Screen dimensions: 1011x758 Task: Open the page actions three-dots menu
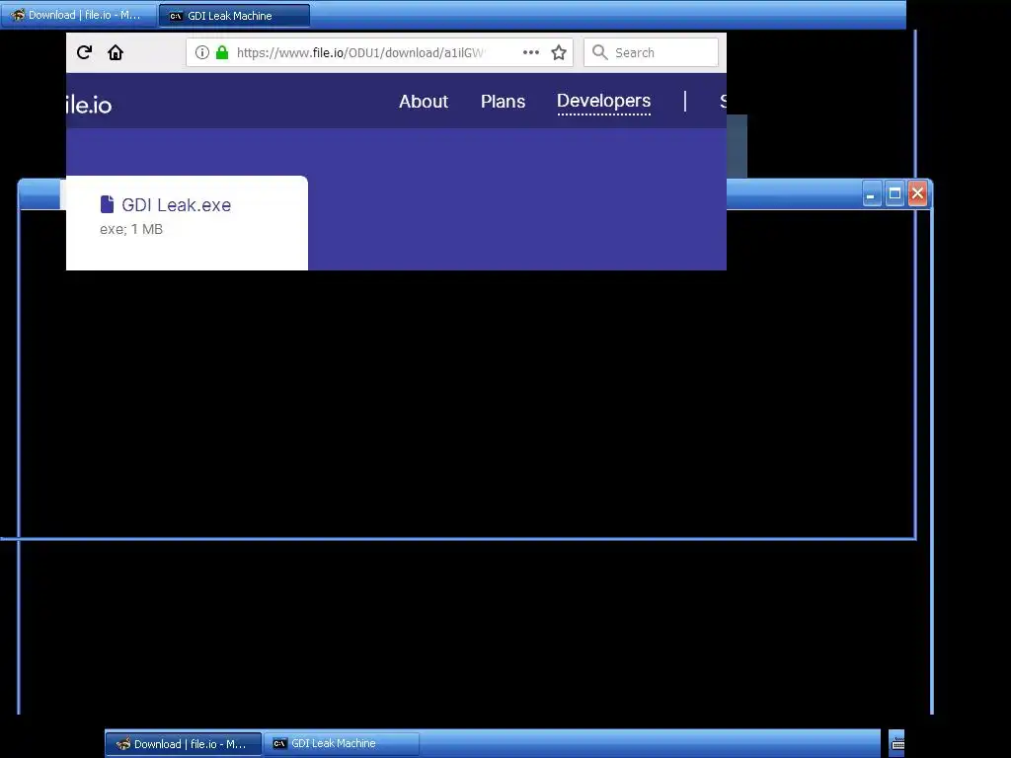tap(530, 52)
